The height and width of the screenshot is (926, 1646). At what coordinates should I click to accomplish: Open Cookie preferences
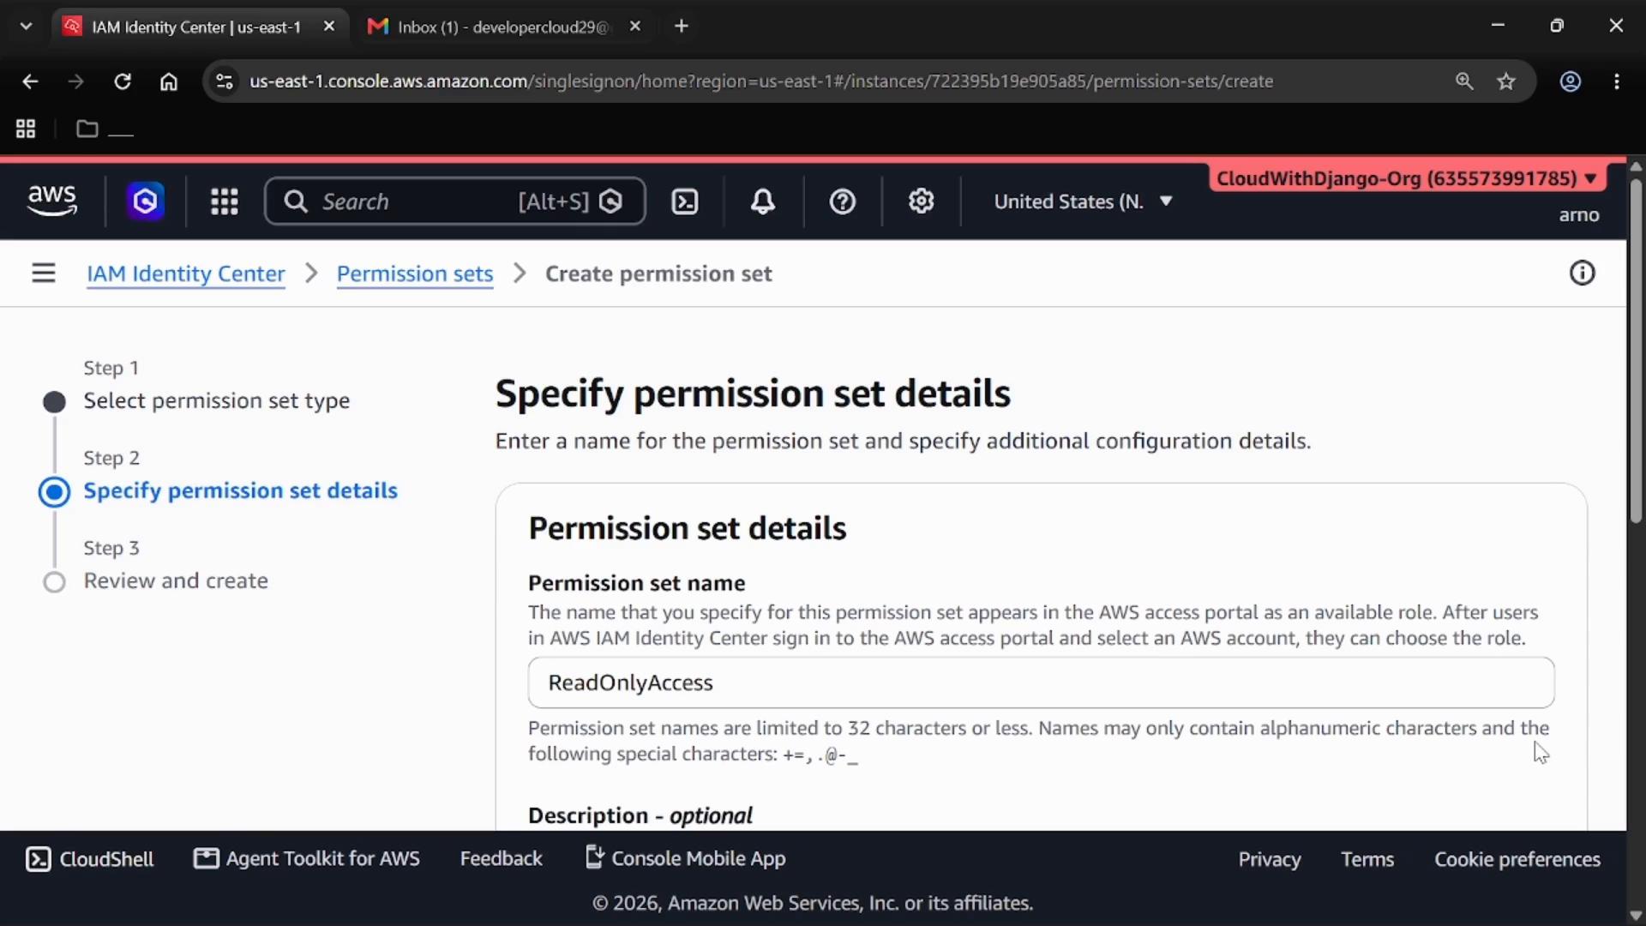[x=1517, y=859]
